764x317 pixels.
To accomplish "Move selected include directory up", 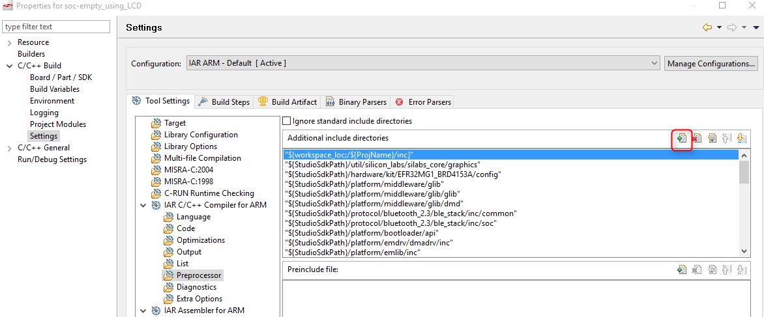I will pyautogui.click(x=727, y=138).
